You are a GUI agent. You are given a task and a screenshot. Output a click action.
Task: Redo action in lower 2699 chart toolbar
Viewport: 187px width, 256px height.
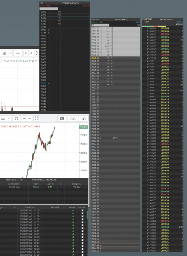pyautogui.click(x=30, y=118)
